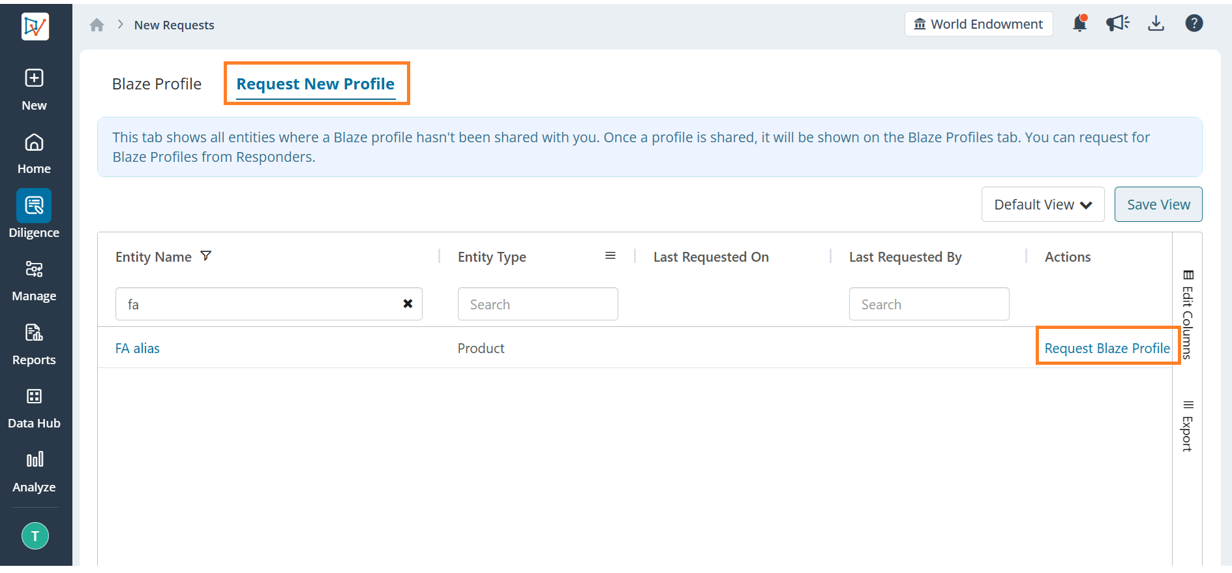Open the announcements megaphone icon
The image size is (1232, 573).
(1118, 23)
